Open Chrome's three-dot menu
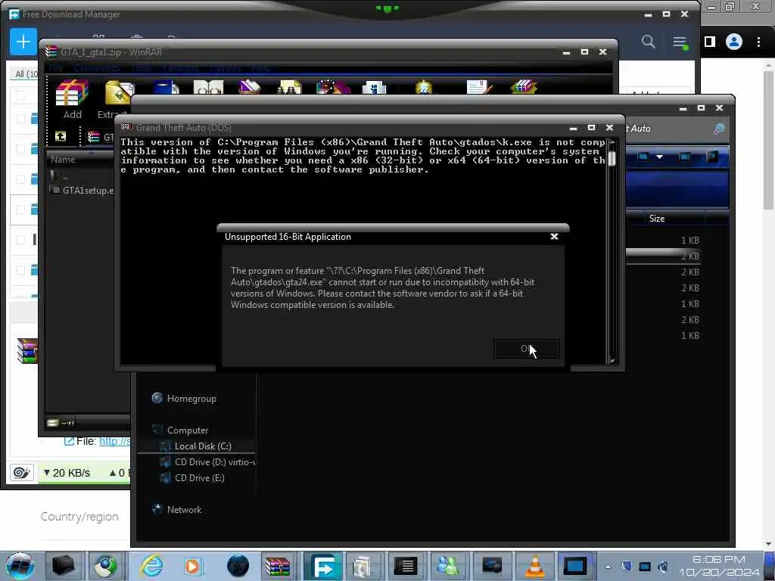 758,42
